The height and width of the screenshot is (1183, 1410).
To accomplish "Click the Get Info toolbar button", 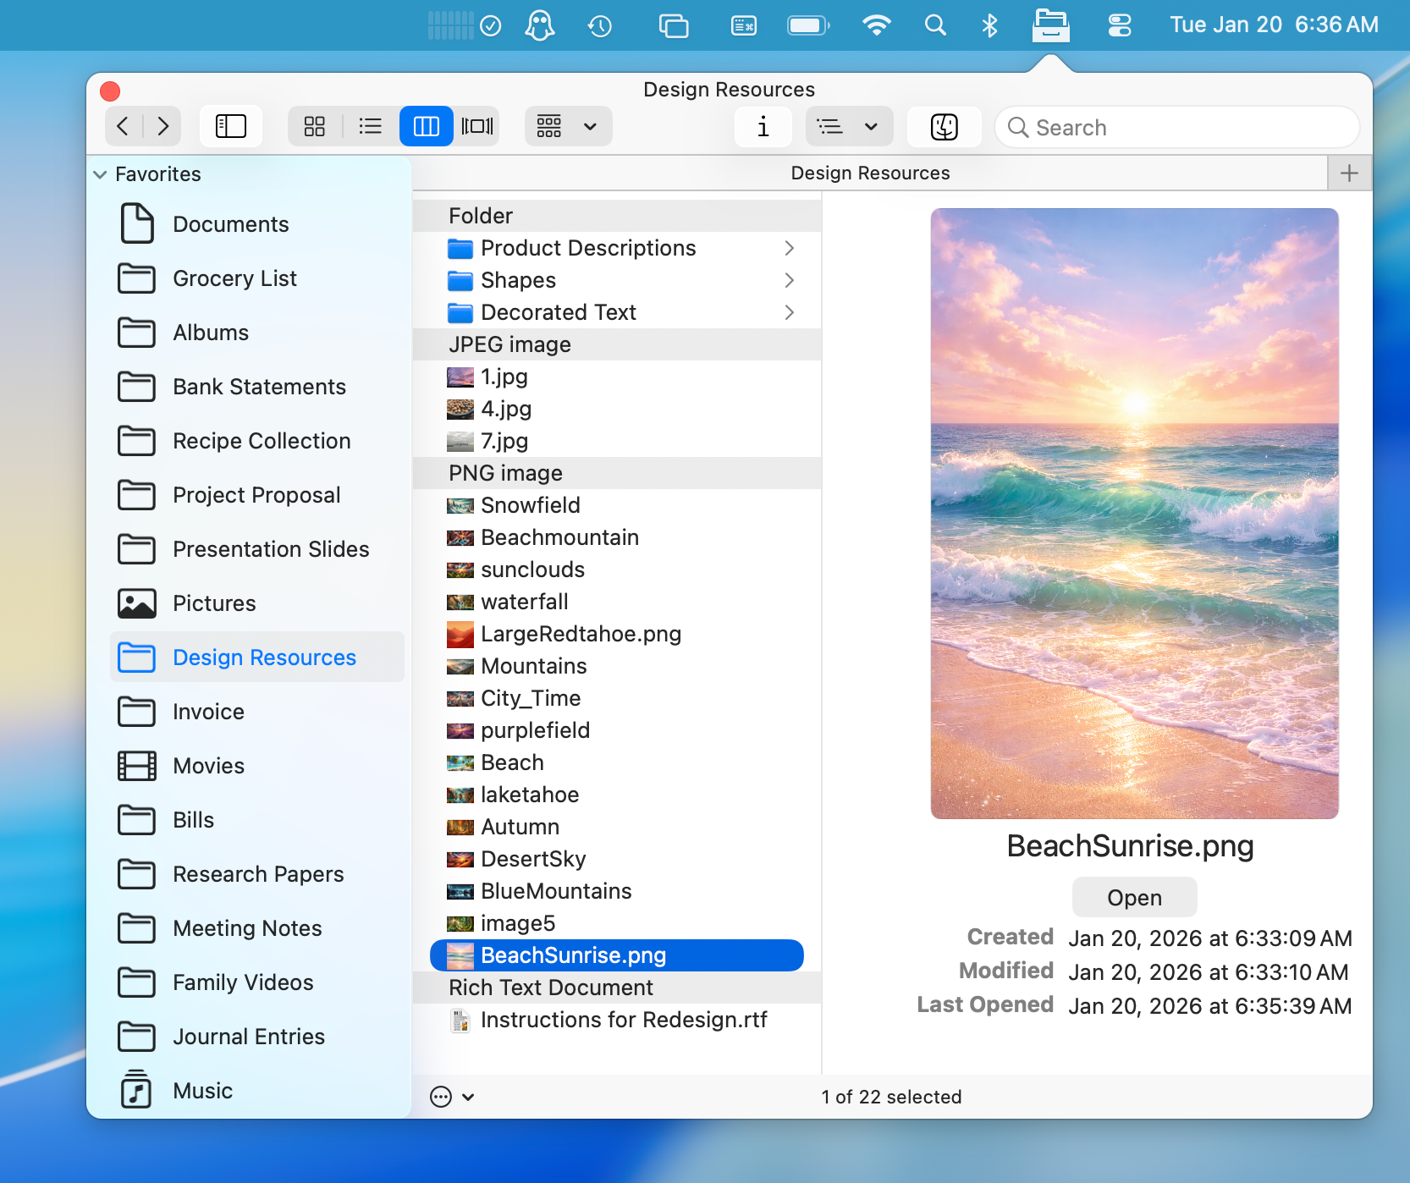I will (763, 127).
